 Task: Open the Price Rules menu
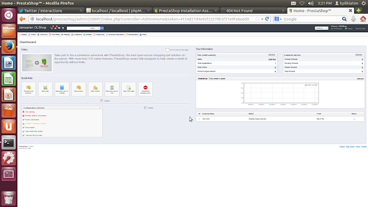[54, 34]
